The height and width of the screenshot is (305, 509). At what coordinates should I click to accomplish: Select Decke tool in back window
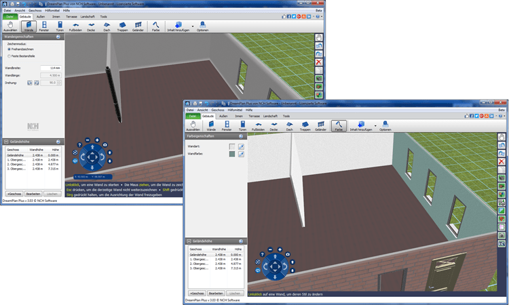pos(91,26)
